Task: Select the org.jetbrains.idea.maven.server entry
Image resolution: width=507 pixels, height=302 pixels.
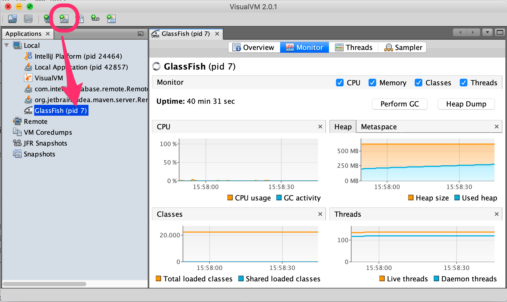Action: pos(91,100)
